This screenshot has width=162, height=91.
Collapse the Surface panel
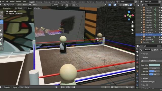click(145, 57)
